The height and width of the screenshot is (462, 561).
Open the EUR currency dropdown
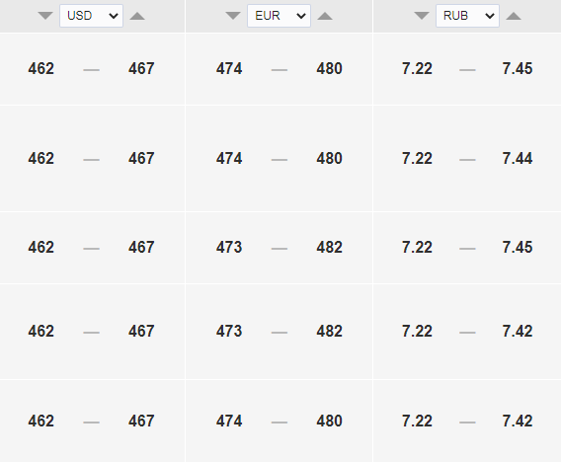(x=280, y=16)
